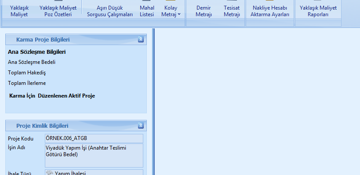Screen dimensions: 360x175
Task: Click the İşin Adı text field
Action: coord(94,155)
